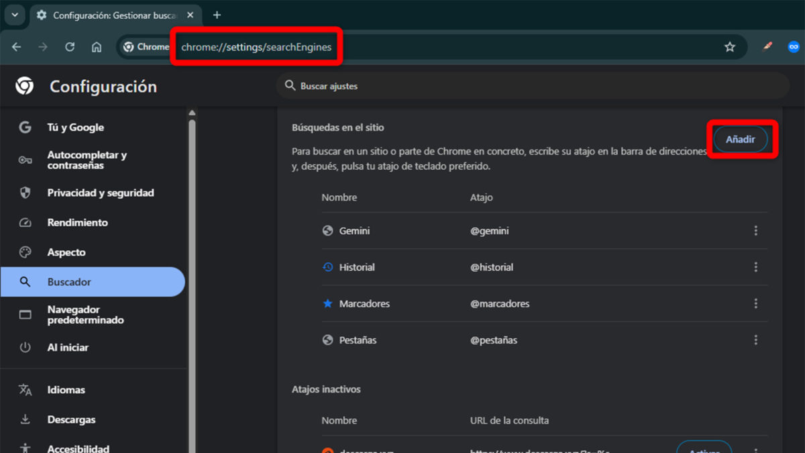Click the shield icon for privacy

click(25, 193)
